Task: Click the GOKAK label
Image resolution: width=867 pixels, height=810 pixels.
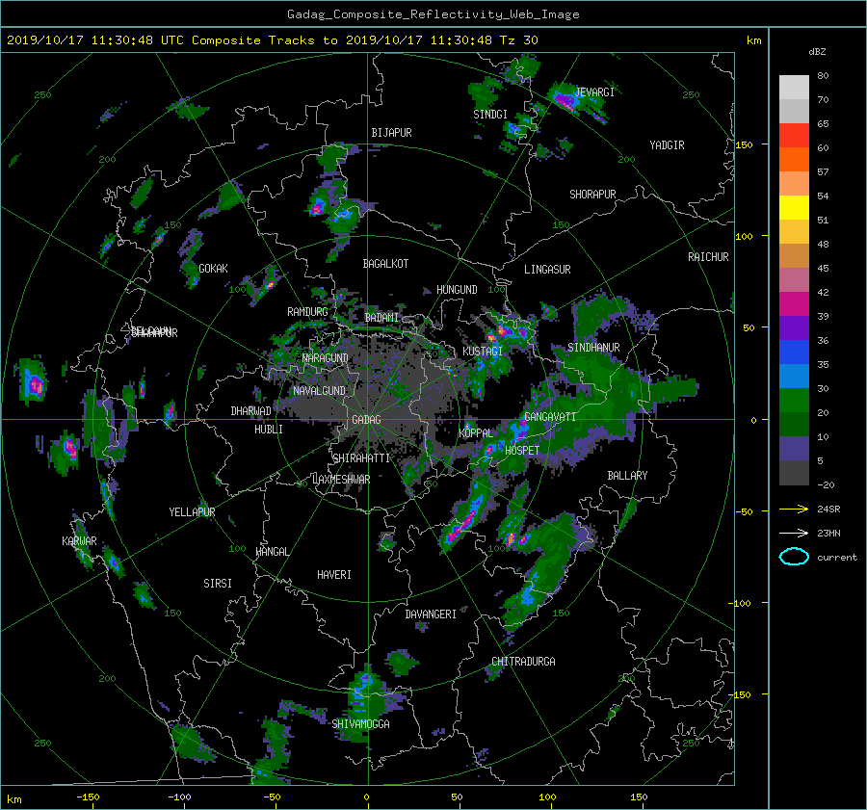Action: click(x=214, y=269)
